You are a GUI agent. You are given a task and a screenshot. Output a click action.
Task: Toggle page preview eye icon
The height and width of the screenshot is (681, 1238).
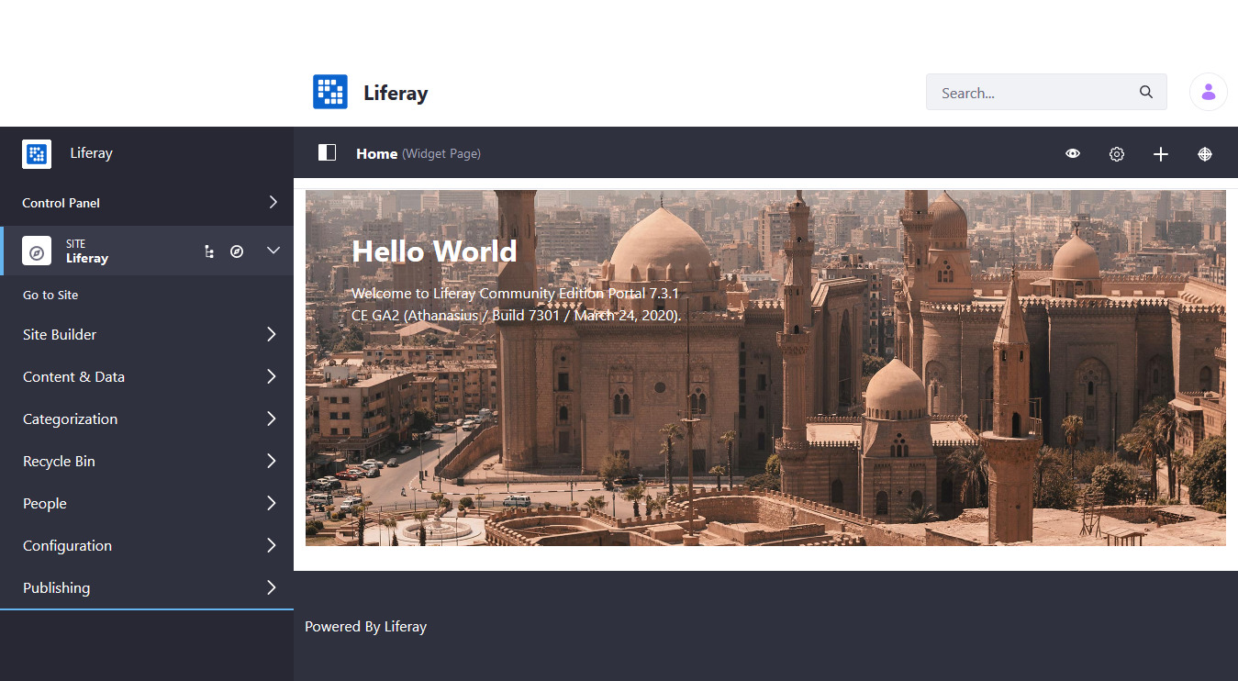[x=1073, y=153]
